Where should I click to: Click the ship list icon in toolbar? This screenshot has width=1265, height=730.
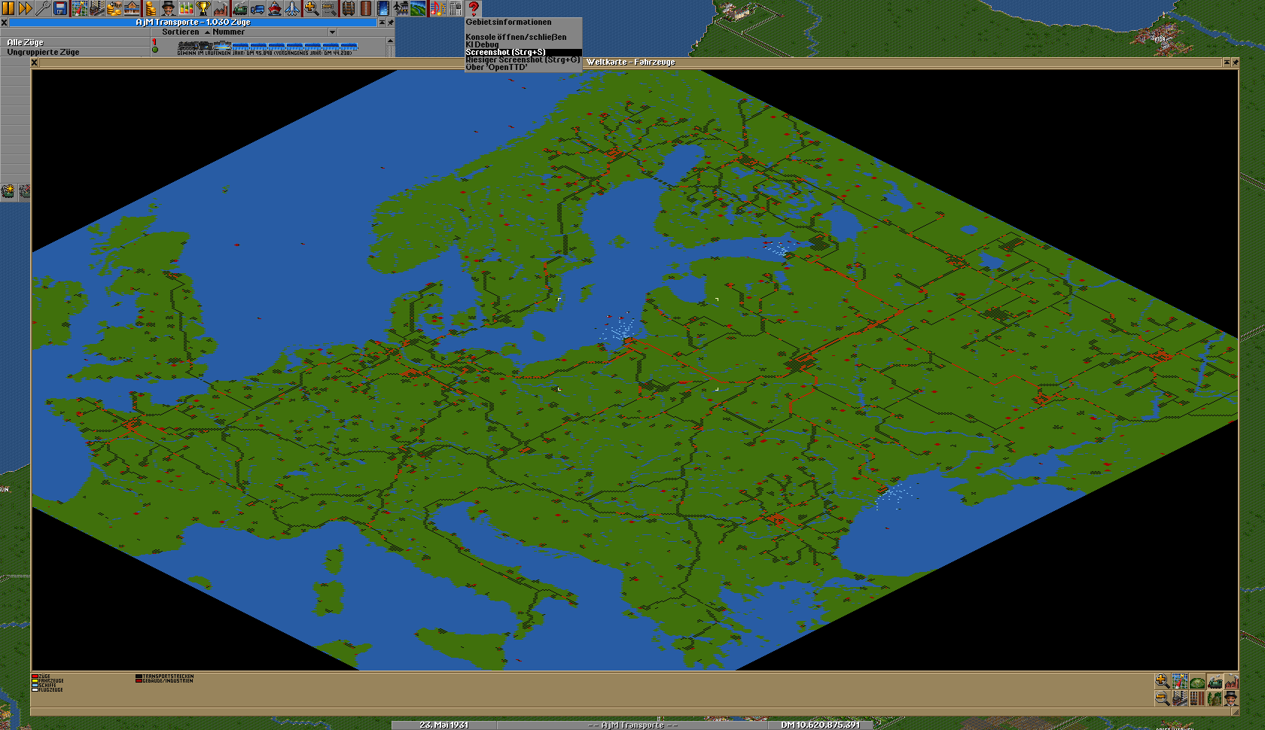[x=275, y=8]
